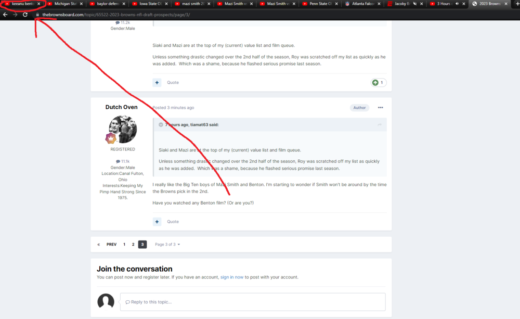
Task: Collapse the quoted tiamat63 block
Action: [x=161, y=125]
